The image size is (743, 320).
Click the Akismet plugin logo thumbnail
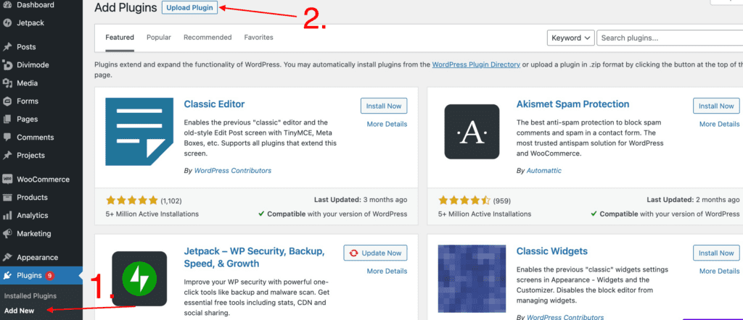click(x=472, y=132)
